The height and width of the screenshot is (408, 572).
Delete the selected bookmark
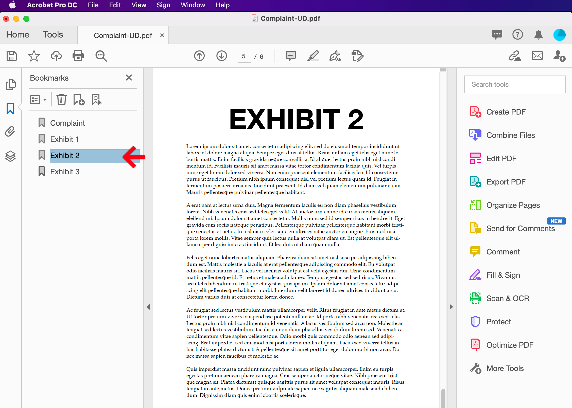click(x=61, y=99)
